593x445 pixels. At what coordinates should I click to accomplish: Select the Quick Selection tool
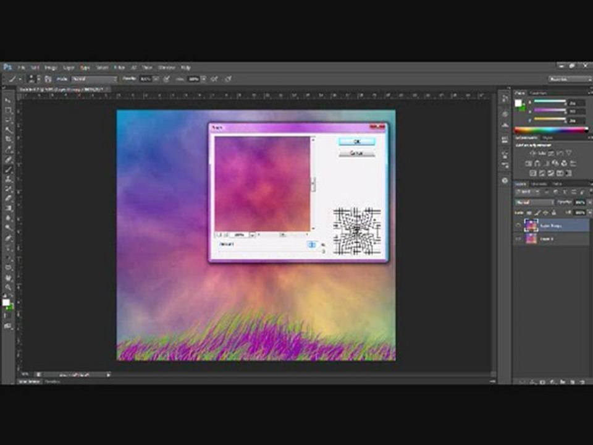point(8,130)
